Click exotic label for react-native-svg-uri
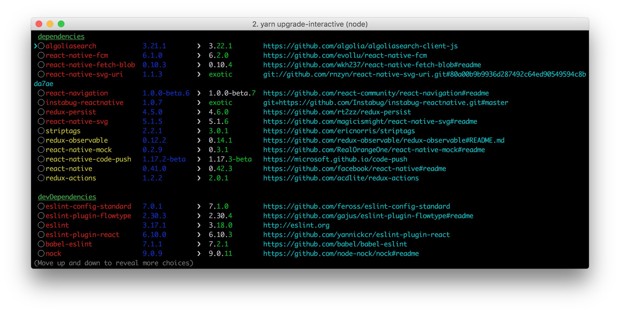 click(x=221, y=74)
